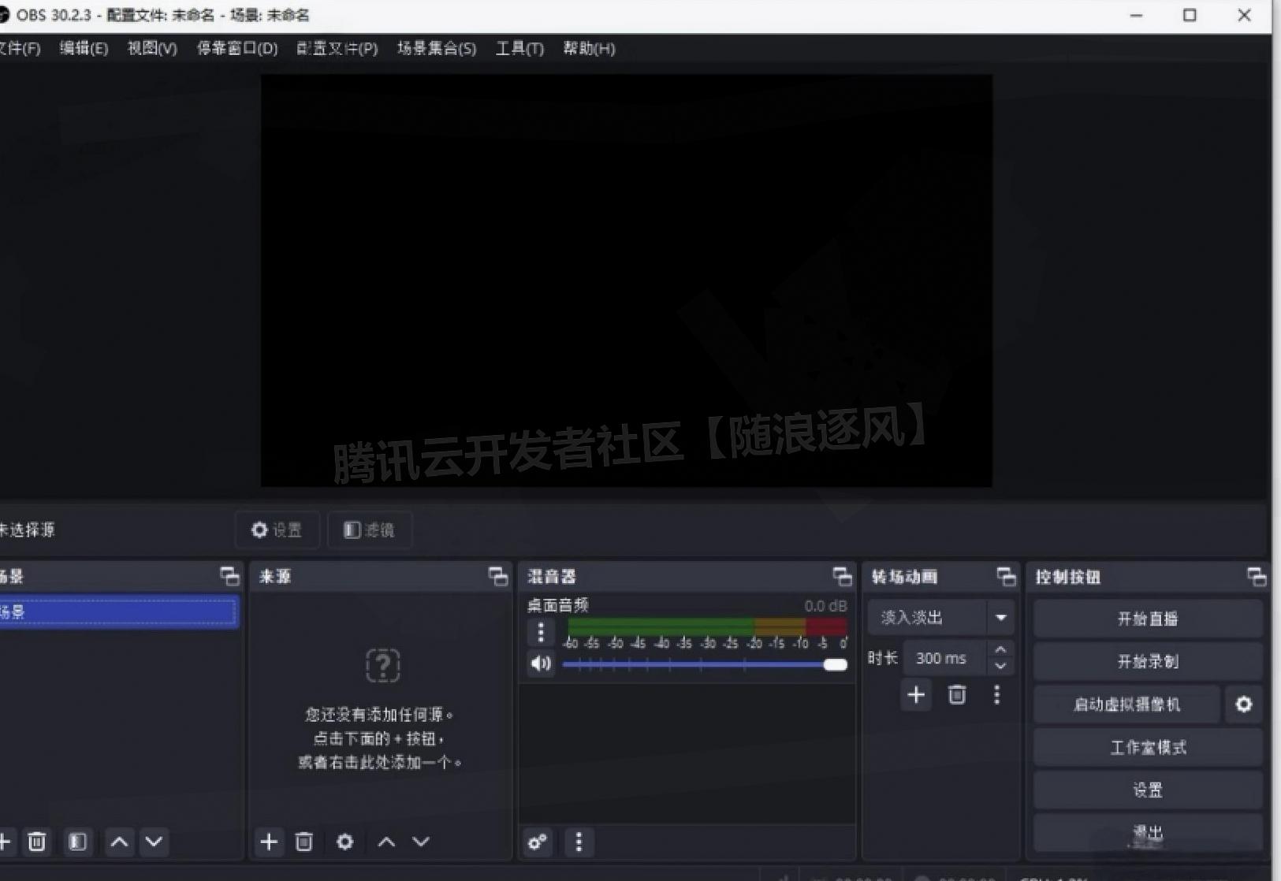Click the source 滤镜 filters button
The image size is (1281, 881).
coord(369,530)
